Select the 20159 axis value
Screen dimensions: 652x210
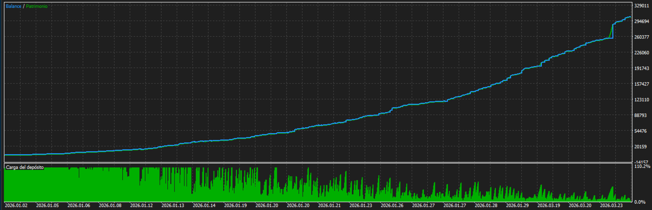coord(639,147)
